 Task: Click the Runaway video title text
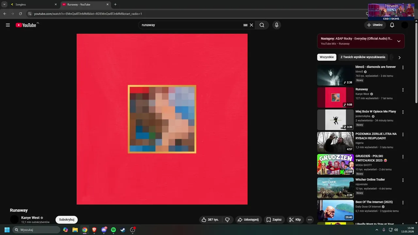point(19,211)
